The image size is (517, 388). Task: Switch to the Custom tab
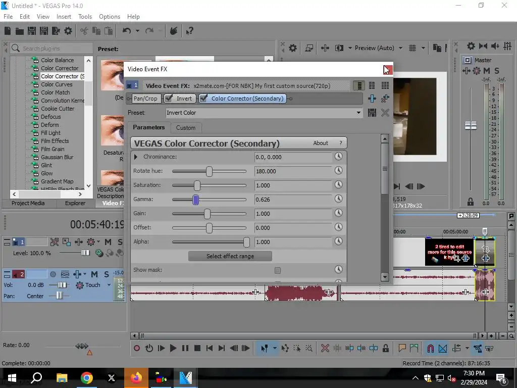(186, 128)
